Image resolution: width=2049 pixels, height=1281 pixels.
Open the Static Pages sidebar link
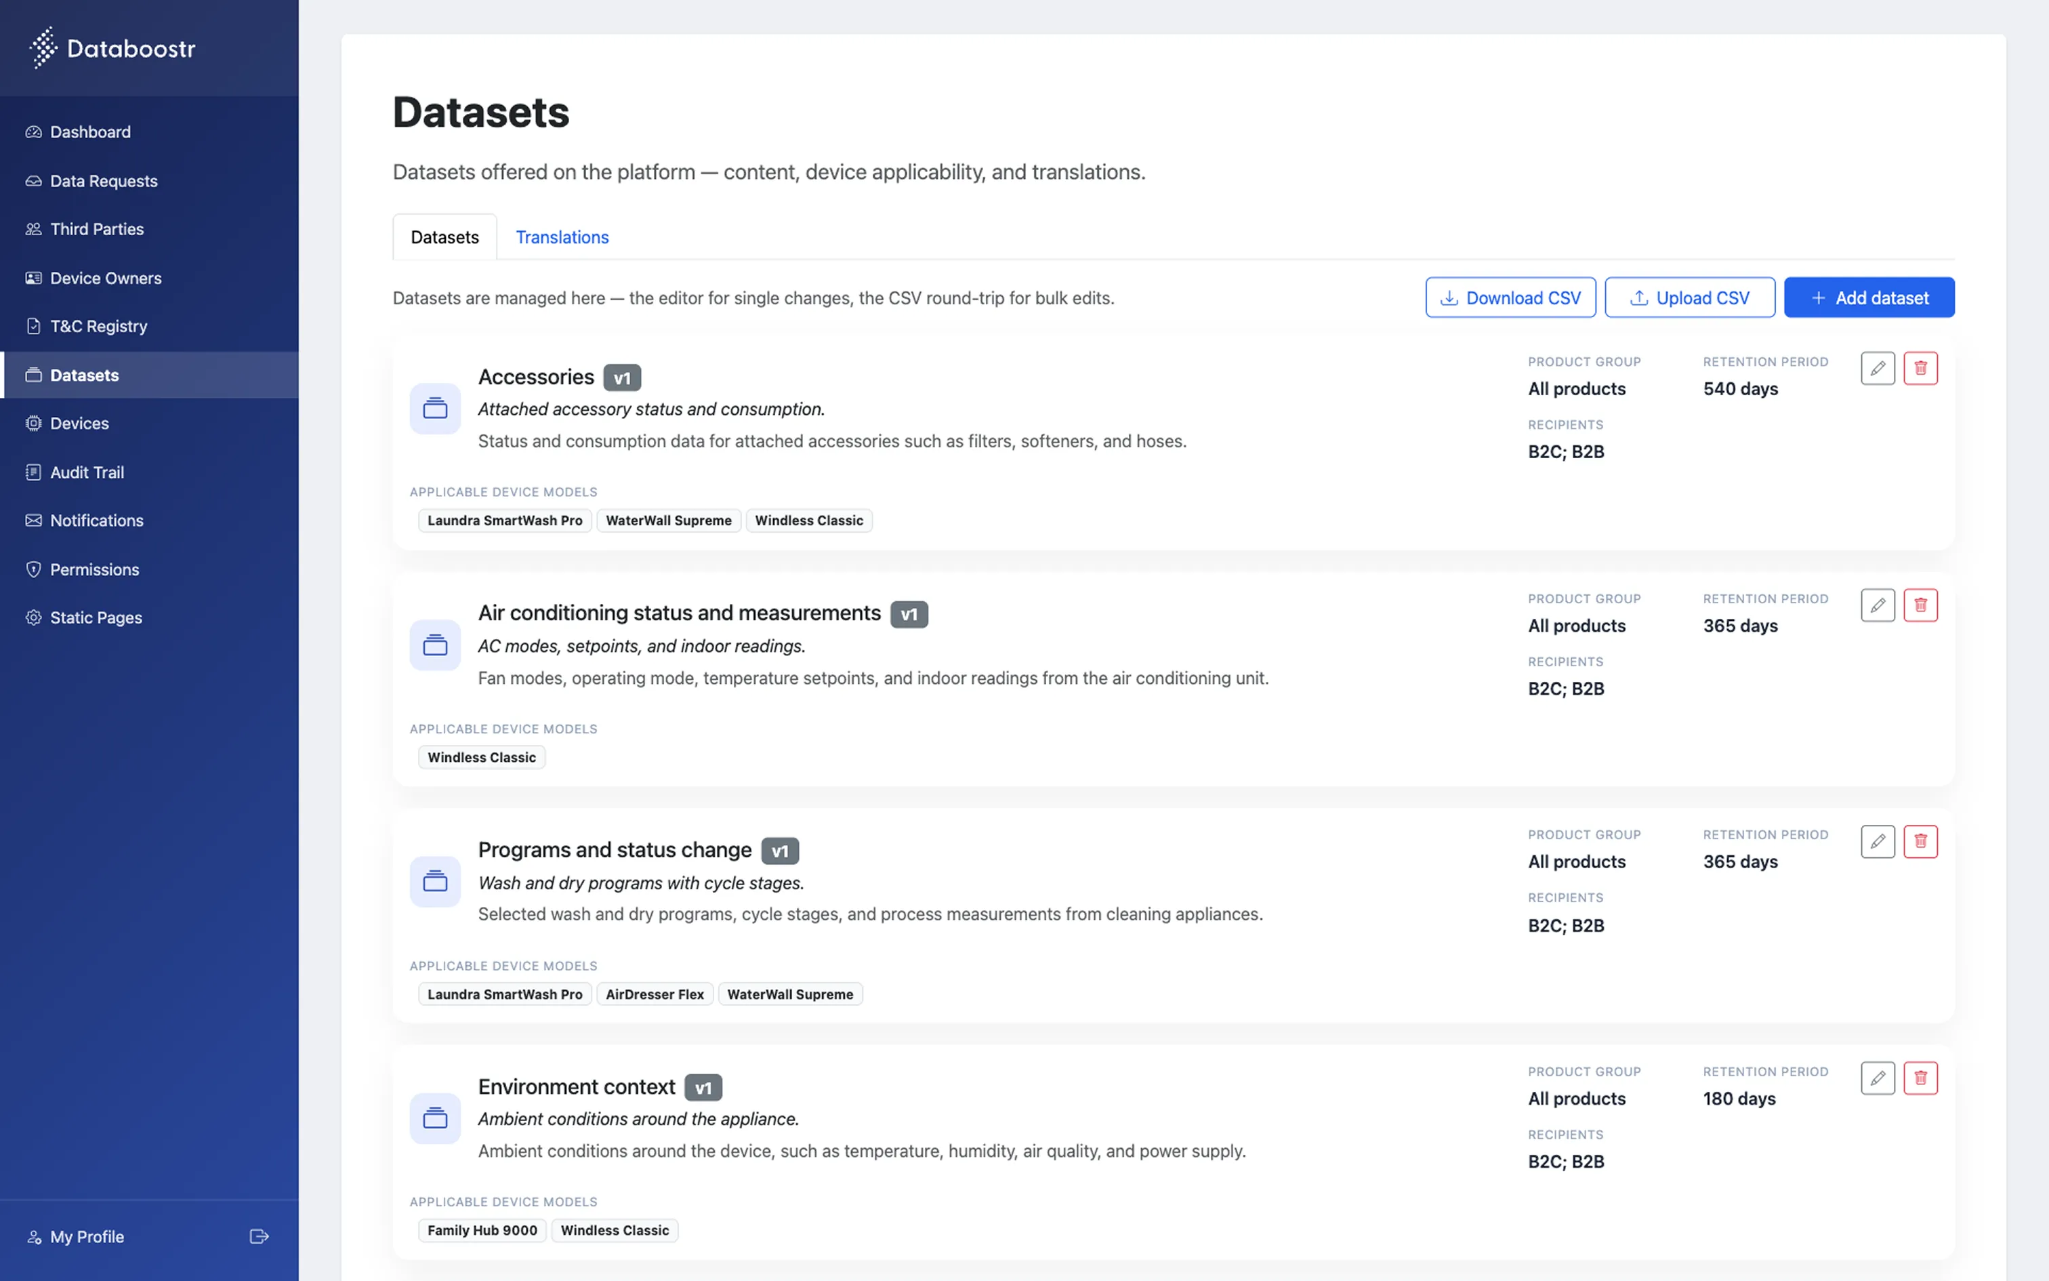(x=149, y=617)
